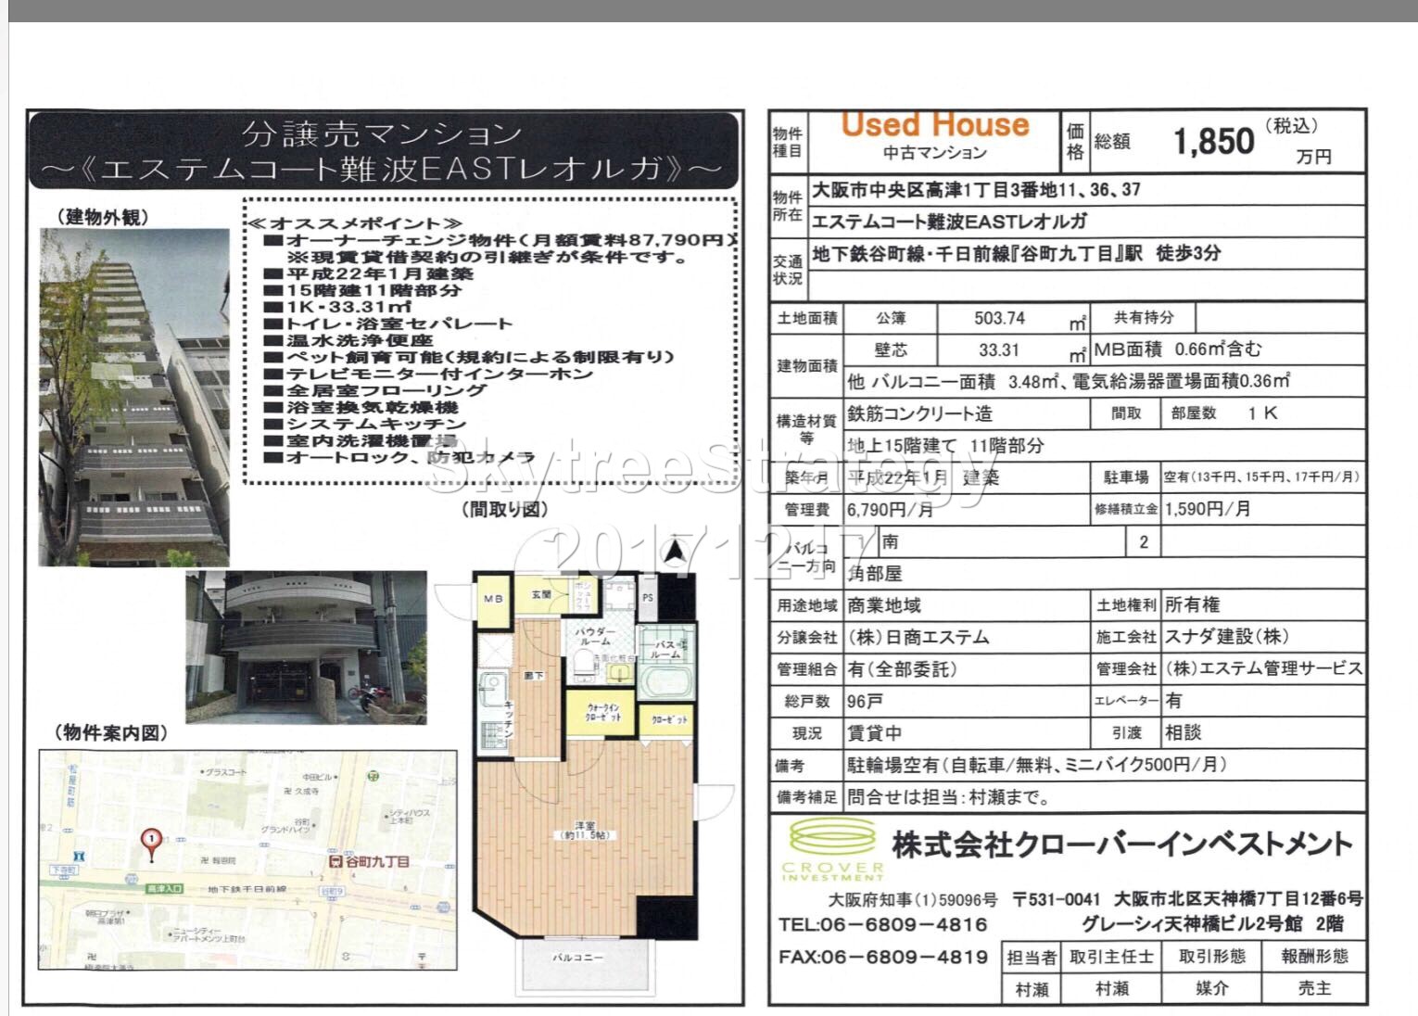Click the handover value "相談"
This screenshot has width=1418, height=1016.
pos(1184,733)
